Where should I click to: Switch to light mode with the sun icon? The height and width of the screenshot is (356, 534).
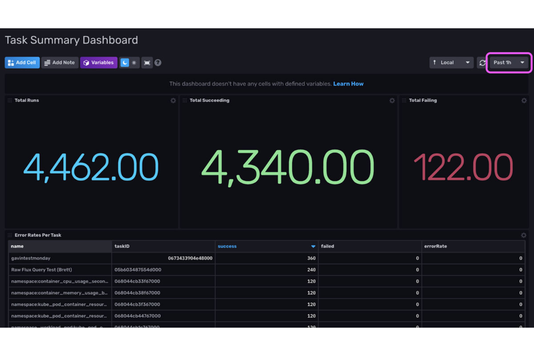[x=134, y=62]
